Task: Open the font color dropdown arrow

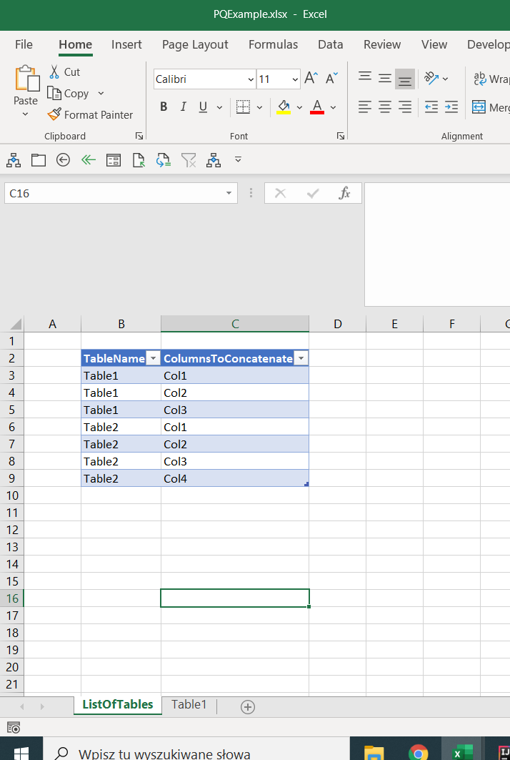Action: click(x=334, y=107)
